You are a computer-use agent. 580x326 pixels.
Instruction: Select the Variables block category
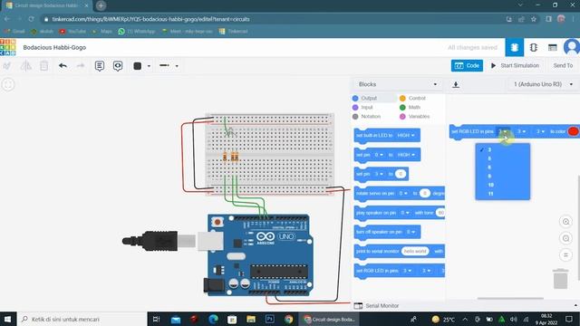tap(415, 117)
